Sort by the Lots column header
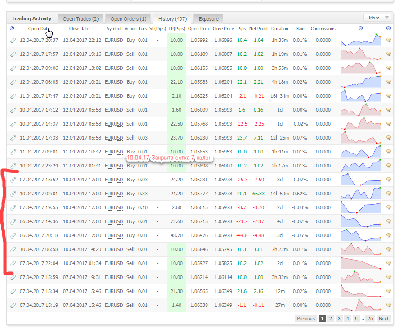The height and width of the screenshot is (329, 395). (x=143, y=28)
